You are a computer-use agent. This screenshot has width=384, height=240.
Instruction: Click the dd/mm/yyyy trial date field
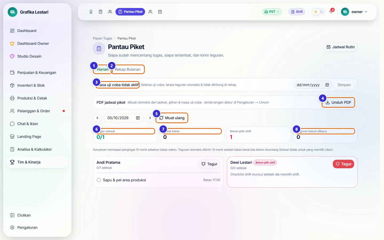click(x=313, y=85)
